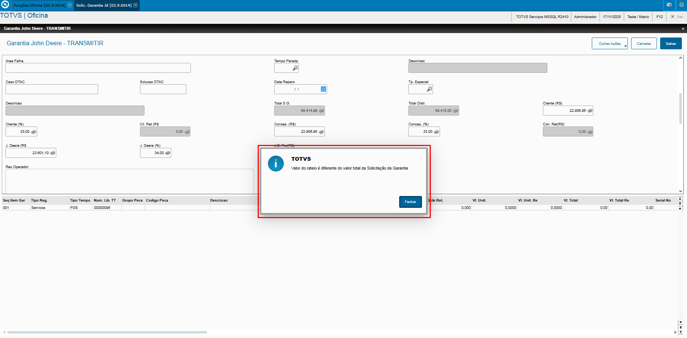Click the Grupo Peca column header
This screenshot has height=338, width=687.
(132, 200)
